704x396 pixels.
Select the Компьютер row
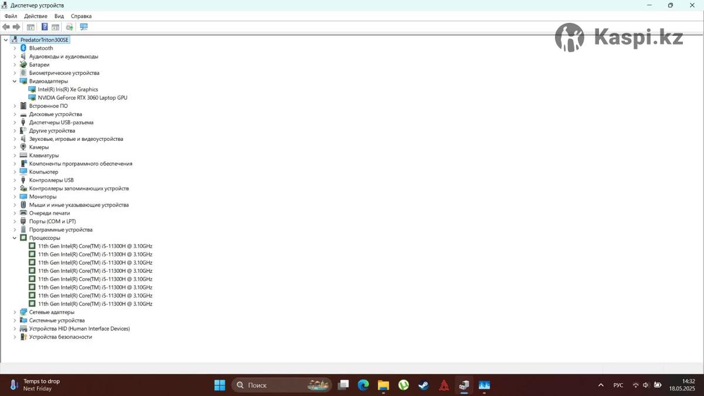(x=43, y=172)
